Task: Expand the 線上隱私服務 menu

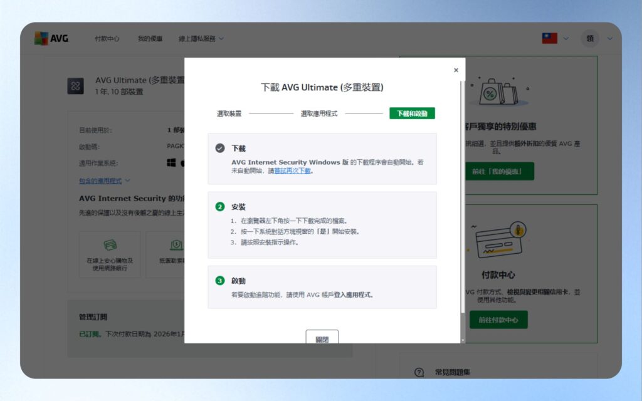Action: pos(201,38)
